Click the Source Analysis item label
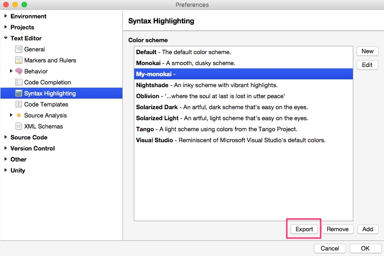Viewport: 384px width, 256px height. point(45,115)
